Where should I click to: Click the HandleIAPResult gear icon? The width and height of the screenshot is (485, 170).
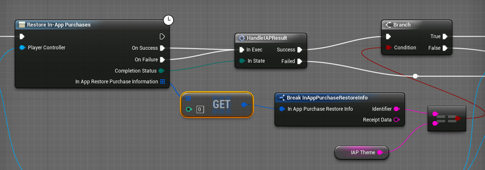[241, 38]
